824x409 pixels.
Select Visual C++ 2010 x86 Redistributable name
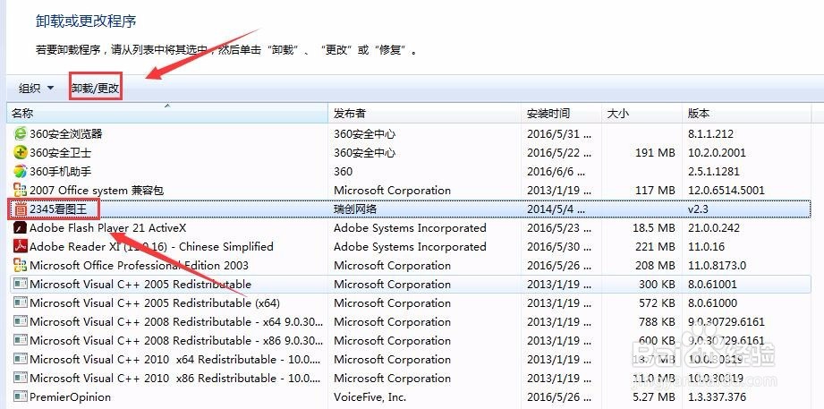point(175,379)
